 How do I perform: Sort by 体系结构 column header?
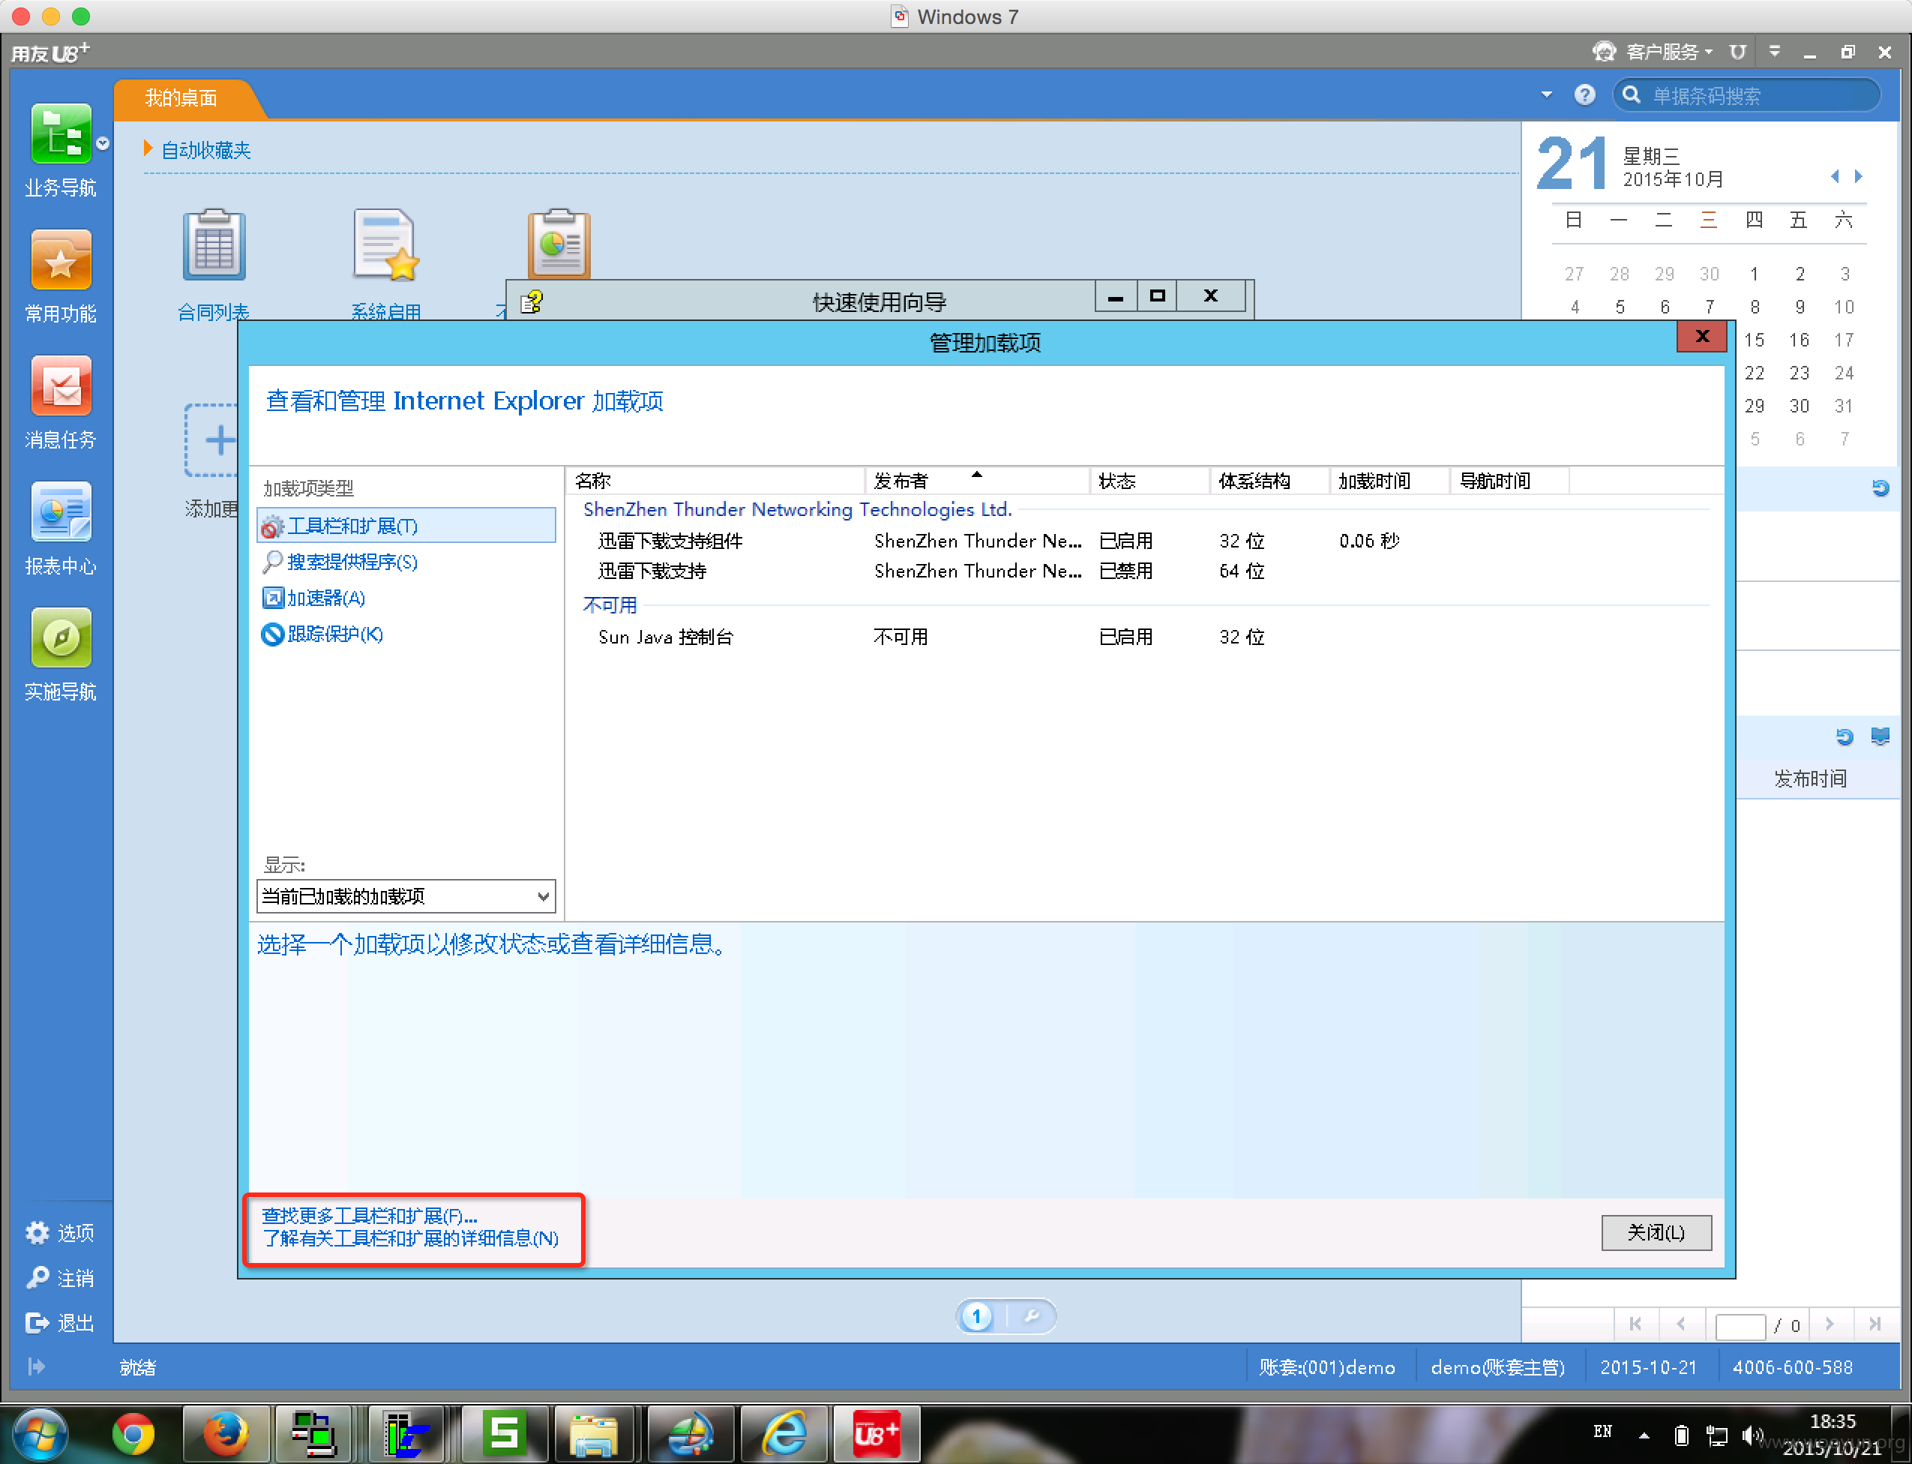1270,480
